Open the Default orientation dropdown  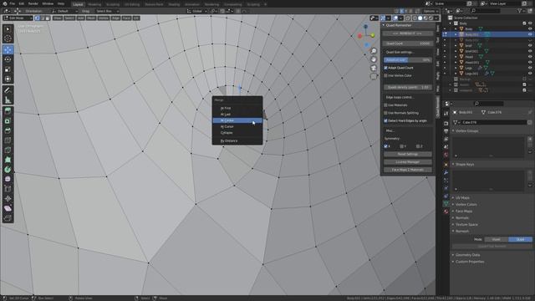[65, 11]
